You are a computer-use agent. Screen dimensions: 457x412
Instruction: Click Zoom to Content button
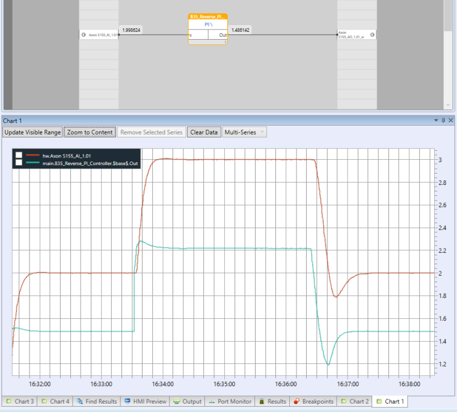pyautogui.click(x=90, y=132)
